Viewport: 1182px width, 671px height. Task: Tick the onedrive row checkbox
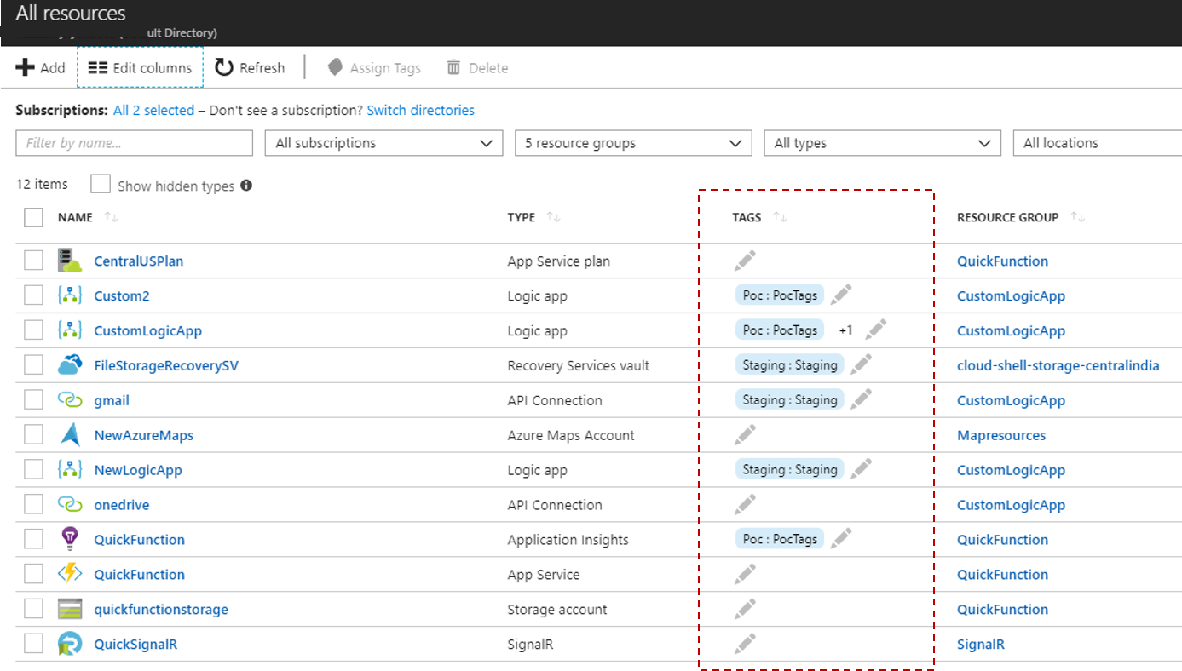[33, 505]
